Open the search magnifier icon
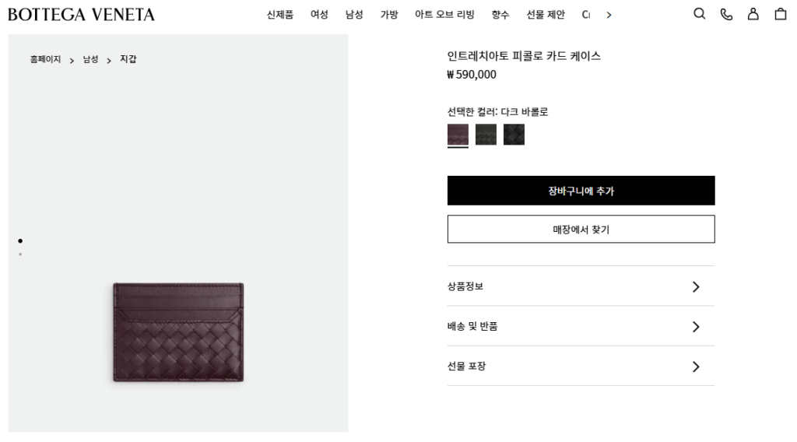797x442 pixels. 700,14
